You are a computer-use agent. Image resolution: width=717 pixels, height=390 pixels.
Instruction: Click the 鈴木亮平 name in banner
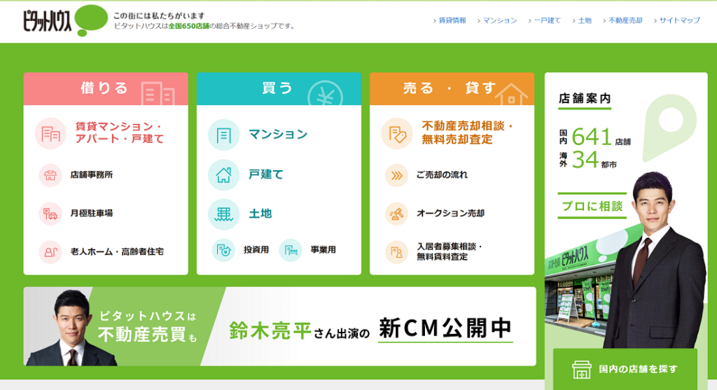270,330
